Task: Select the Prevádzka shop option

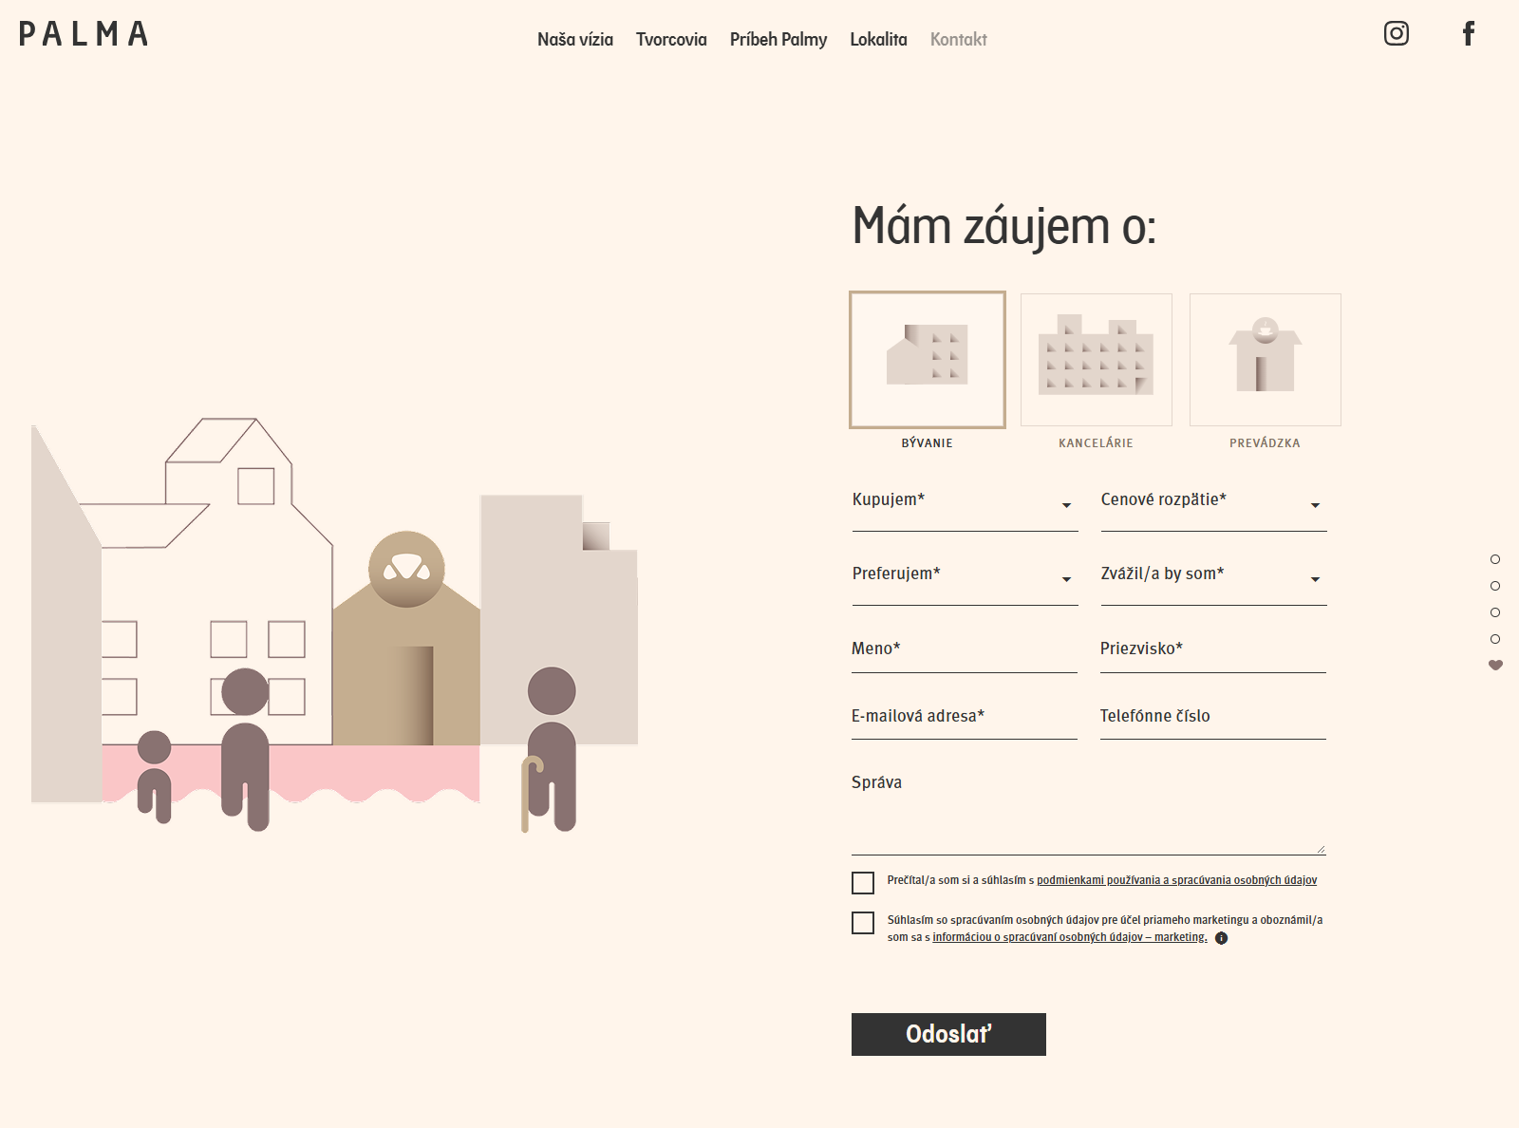Action: click(1266, 360)
